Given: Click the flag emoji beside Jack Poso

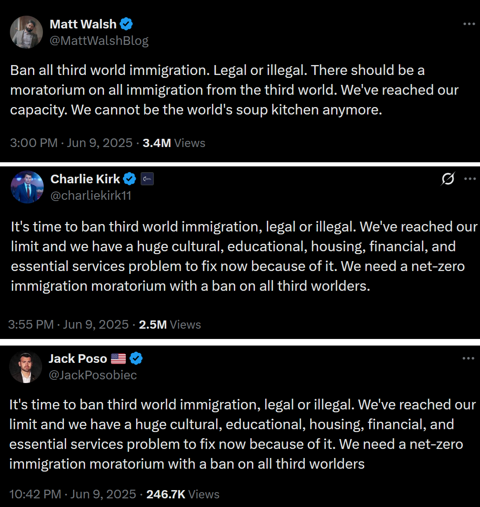Looking at the screenshot, I should click(x=118, y=359).
